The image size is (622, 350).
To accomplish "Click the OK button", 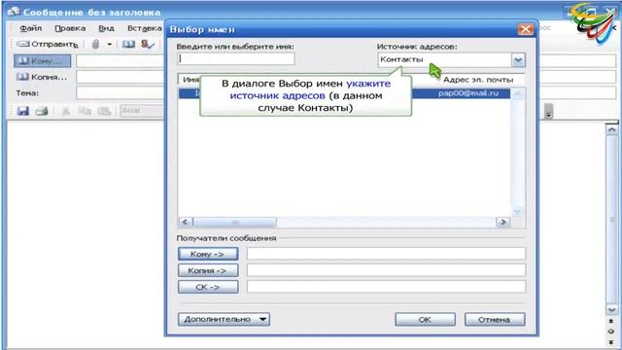I will click(425, 319).
